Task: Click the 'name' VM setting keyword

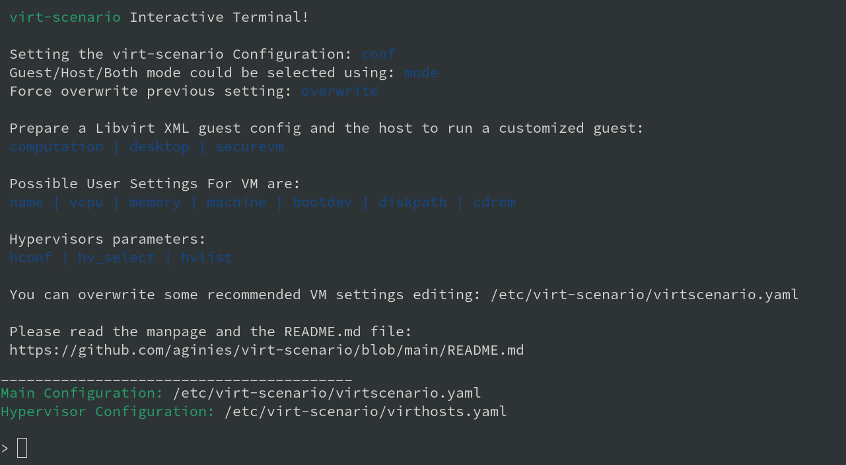Action: coord(26,202)
